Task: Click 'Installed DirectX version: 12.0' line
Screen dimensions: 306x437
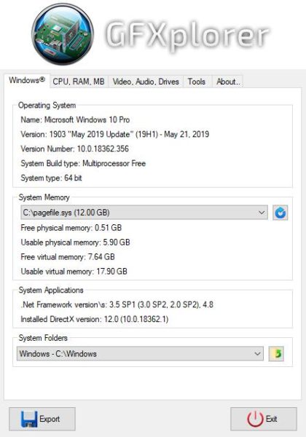Action: pyautogui.click(x=95, y=319)
